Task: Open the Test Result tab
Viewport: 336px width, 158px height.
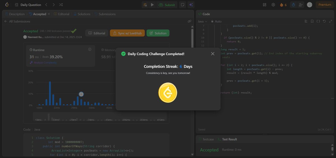Action: [x=227, y=139]
